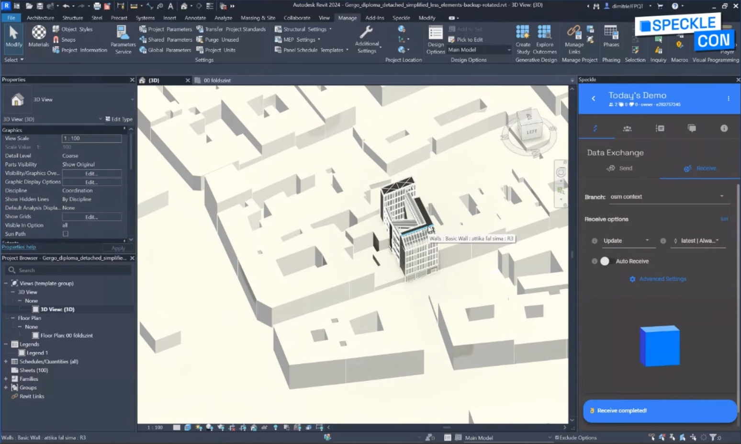Open Shared Parameters
Viewport: 741px width, 444px height.
tap(166, 40)
